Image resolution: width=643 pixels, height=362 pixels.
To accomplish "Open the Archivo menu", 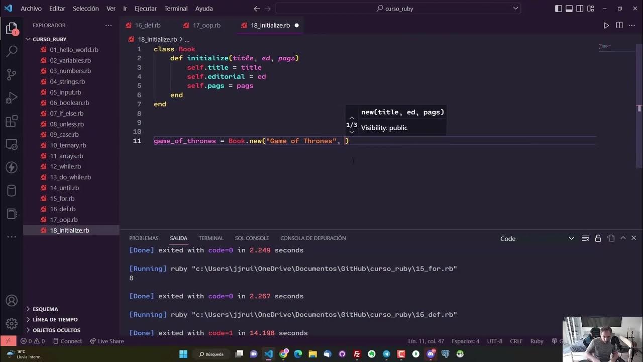I will pos(31,9).
